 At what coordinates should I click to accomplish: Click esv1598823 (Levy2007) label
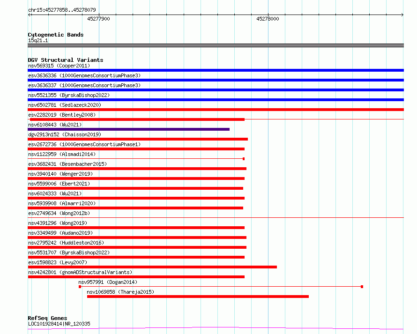(x=58, y=262)
